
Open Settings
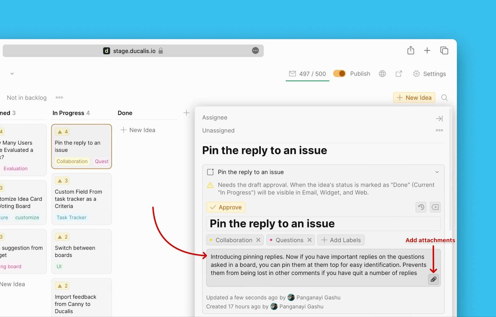[430, 74]
